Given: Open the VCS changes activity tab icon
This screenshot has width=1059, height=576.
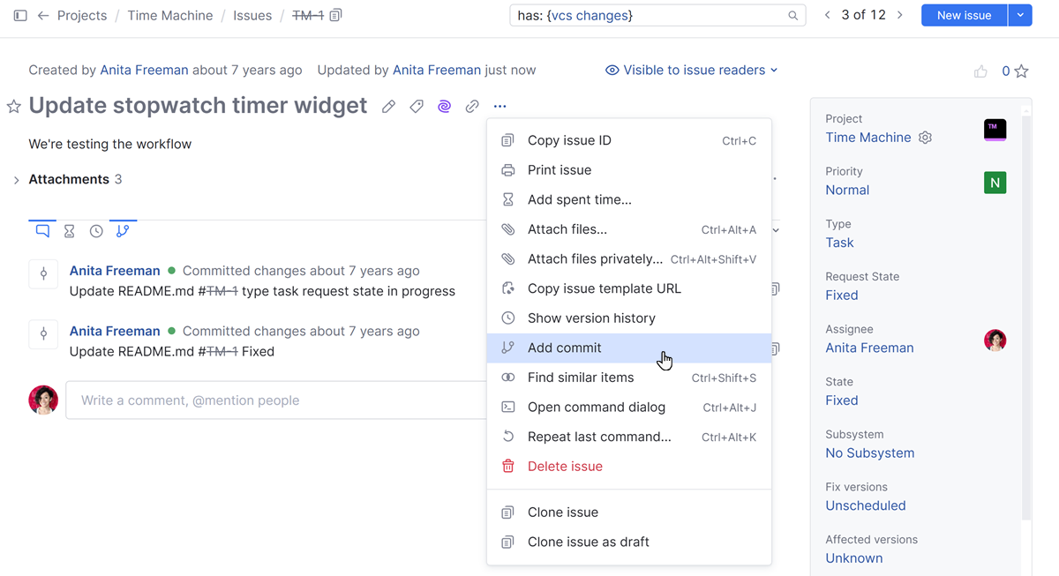Looking at the screenshot, I should [x=123, y=231].
